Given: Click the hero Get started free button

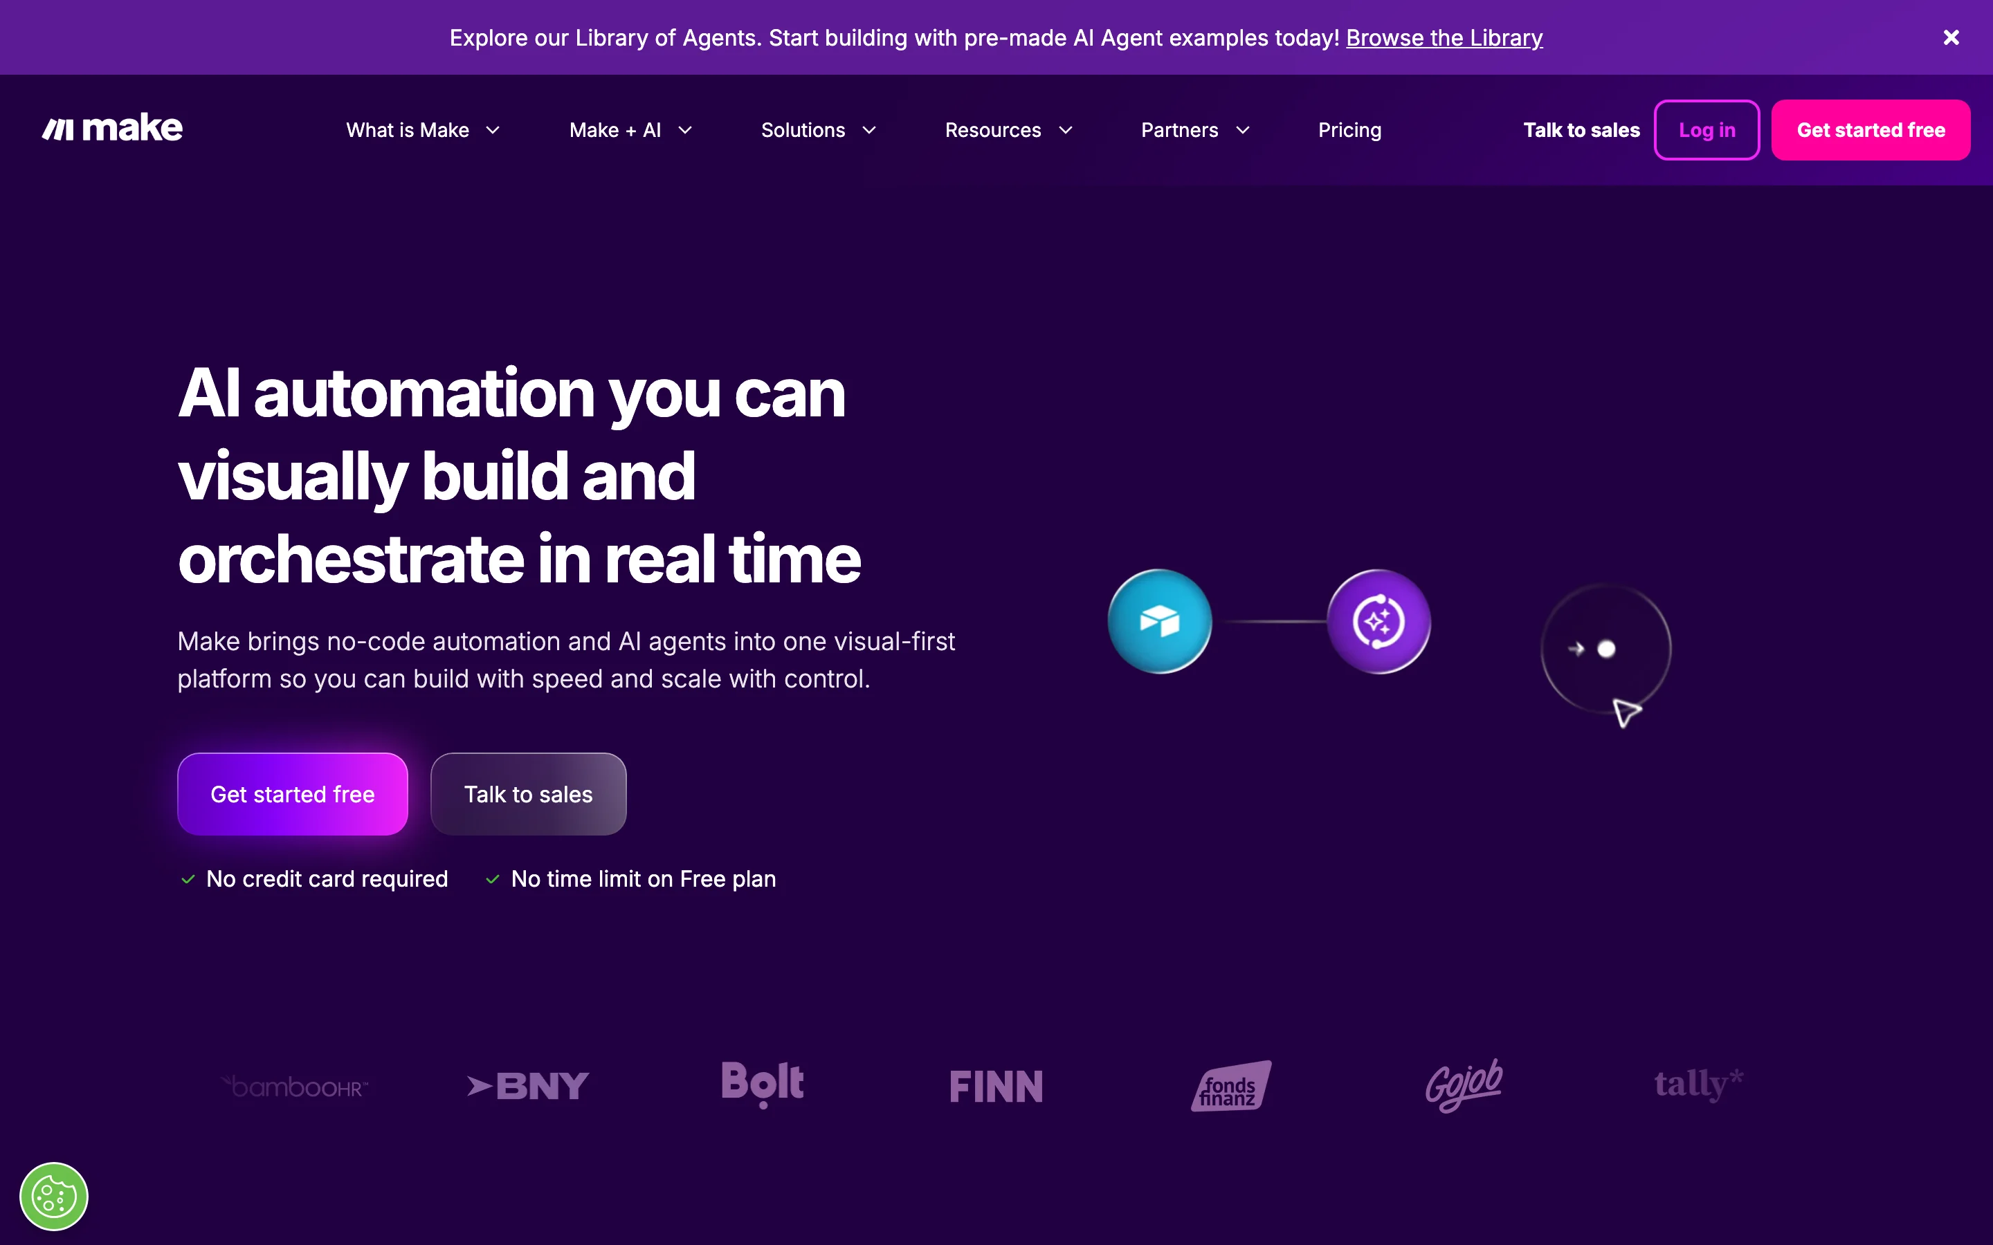Looking at the screenshot, I should pos(292,794).
